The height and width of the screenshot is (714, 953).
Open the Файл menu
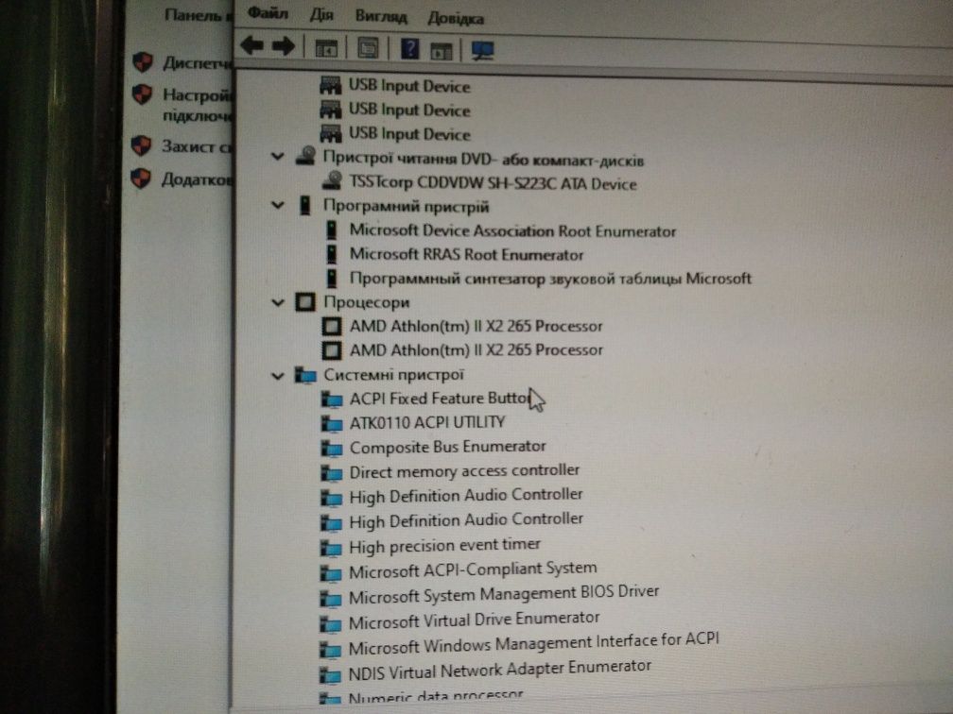(269, 13)
